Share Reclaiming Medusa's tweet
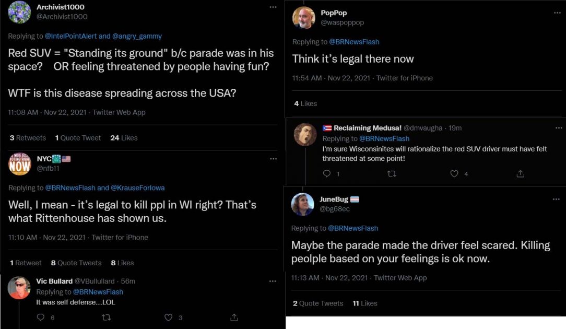Viewport: 566px width, 329px height. tap(520, 174)
